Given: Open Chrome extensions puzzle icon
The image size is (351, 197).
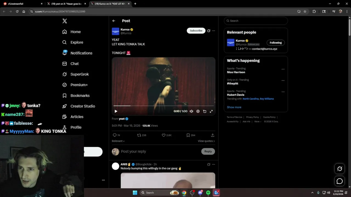Looking at the screenshot, I should coord(314,11).
